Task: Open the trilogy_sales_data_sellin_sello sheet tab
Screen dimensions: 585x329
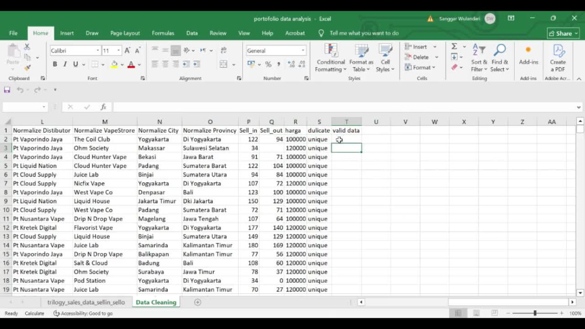Action: (86, 302)
